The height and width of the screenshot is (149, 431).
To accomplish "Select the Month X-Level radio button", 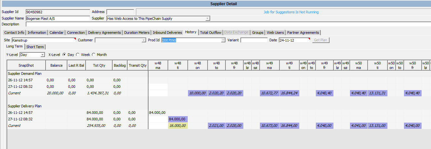I will click(94, 55).
